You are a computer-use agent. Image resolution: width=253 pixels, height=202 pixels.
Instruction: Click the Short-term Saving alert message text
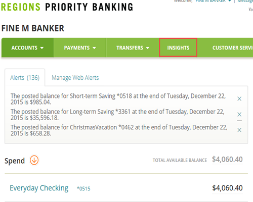(x=118, y=99)
